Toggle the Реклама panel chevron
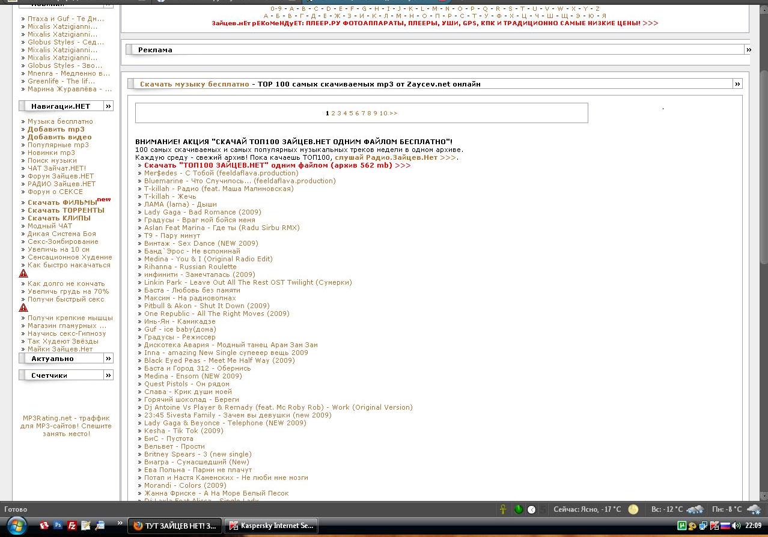 click(748, 50)
